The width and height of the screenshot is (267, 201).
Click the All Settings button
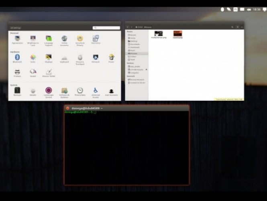(16, 28)
